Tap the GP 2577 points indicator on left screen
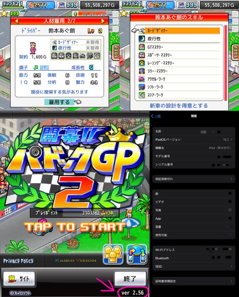This screenshot has height=297, width=239. point(40,5)
